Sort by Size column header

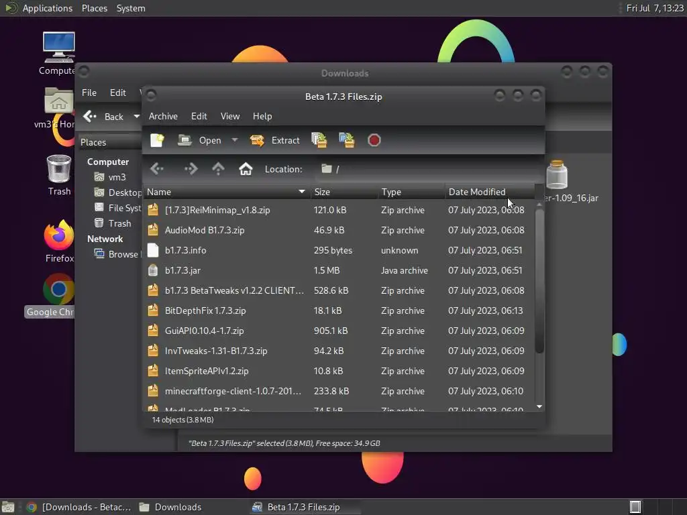tap(344, 192)
